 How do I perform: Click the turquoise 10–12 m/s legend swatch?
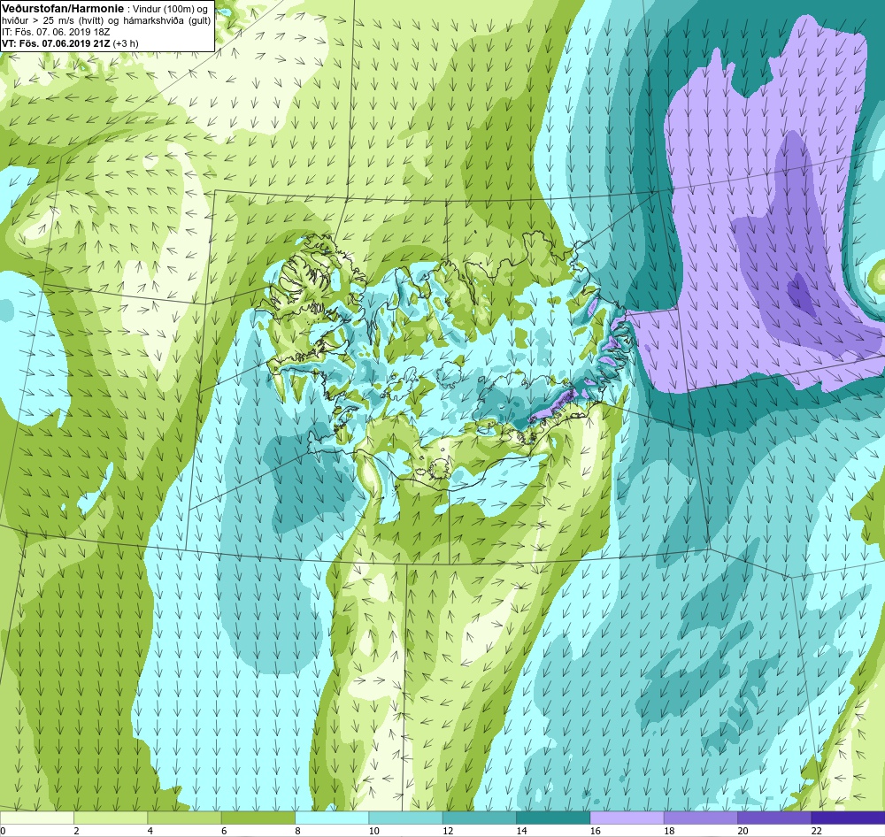[406, 818]
